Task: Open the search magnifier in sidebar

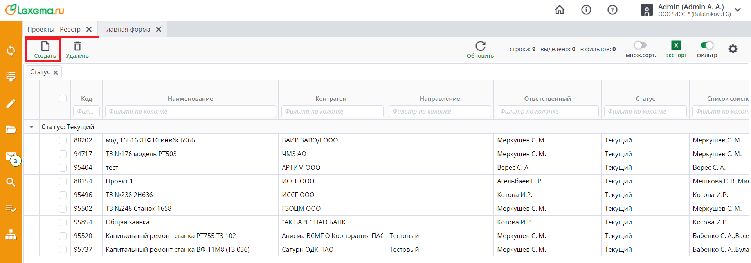Action: [x=11, y=182]
